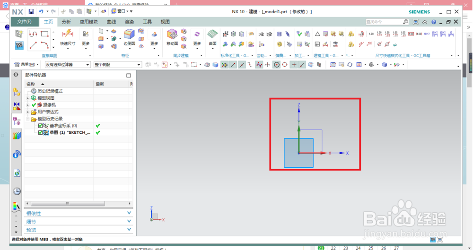Image resolution: width=473 pixels, height=250 pixels.
Task: Open the history clock sidebar tab
Action: click(x=17, y=191)
